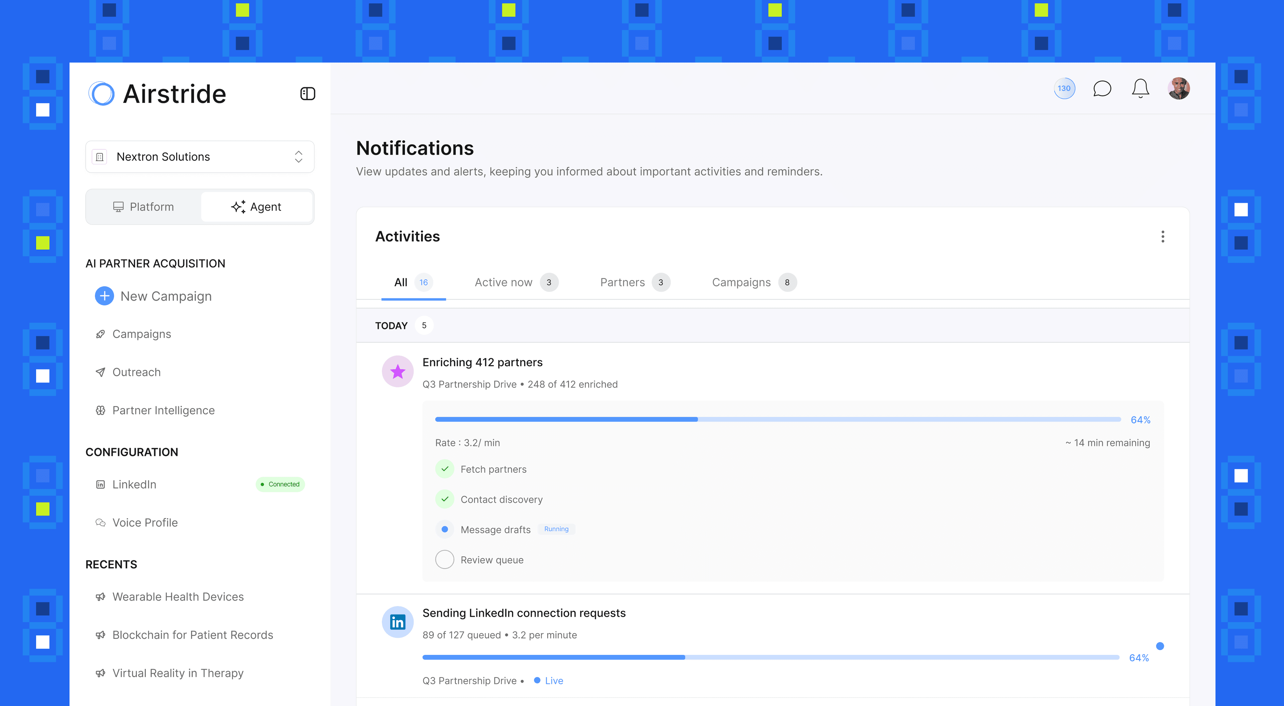Switch to the Platform mode
The height and width of the screenshot is (706, 1284).
pyautogui.click(x=143, y=207)
